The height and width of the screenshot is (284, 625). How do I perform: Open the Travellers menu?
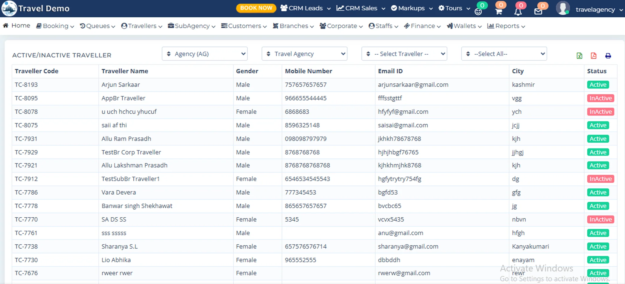click(x=142, y=26)
